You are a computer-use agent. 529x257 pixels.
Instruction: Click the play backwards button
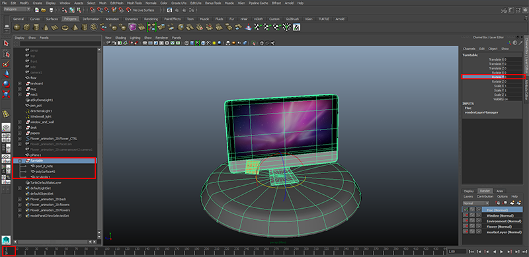(x=495, y=252)
